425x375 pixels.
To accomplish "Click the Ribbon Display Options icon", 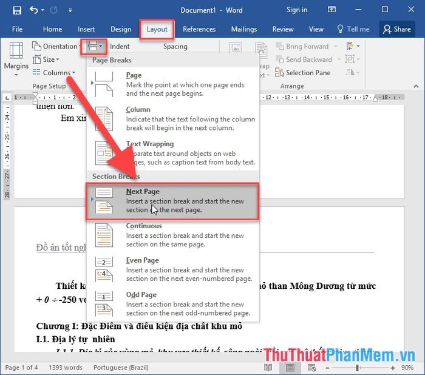I will click(x=331, y=10).
